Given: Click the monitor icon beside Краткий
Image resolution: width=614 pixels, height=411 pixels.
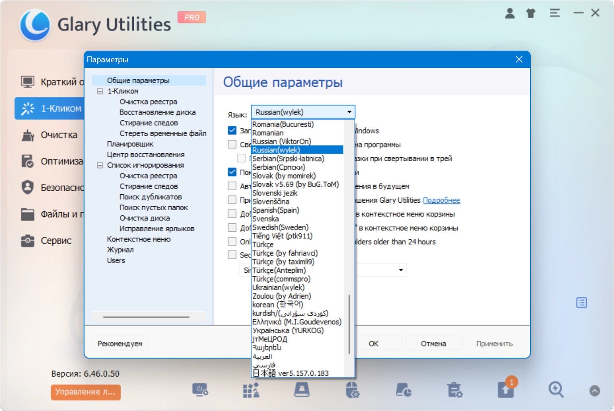Looking at the screenshot, I should (x=28, y=82).
